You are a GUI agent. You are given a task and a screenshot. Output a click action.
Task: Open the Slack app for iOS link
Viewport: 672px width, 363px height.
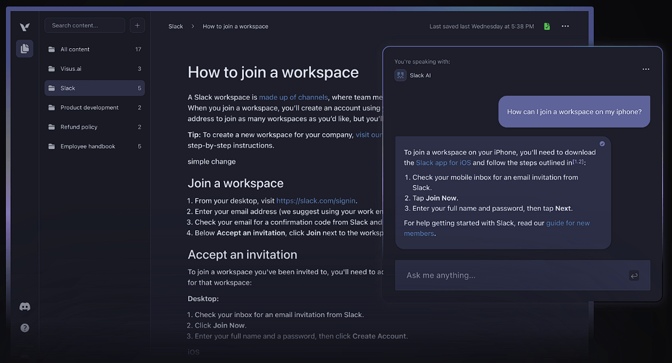tap(443, 163)
